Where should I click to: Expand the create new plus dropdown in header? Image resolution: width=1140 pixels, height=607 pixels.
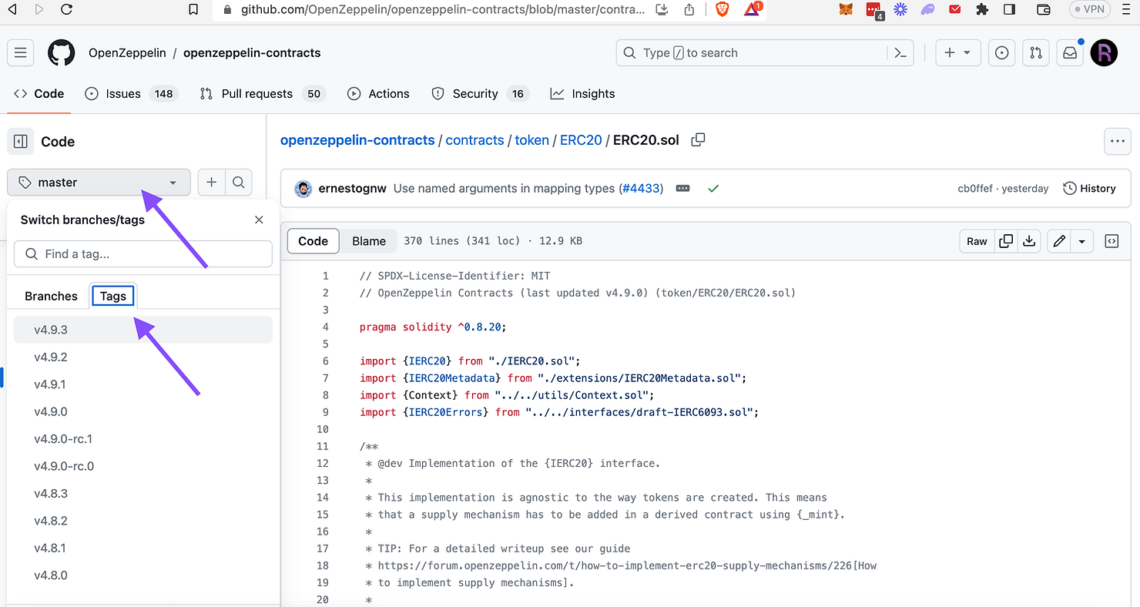coord(957,52)
